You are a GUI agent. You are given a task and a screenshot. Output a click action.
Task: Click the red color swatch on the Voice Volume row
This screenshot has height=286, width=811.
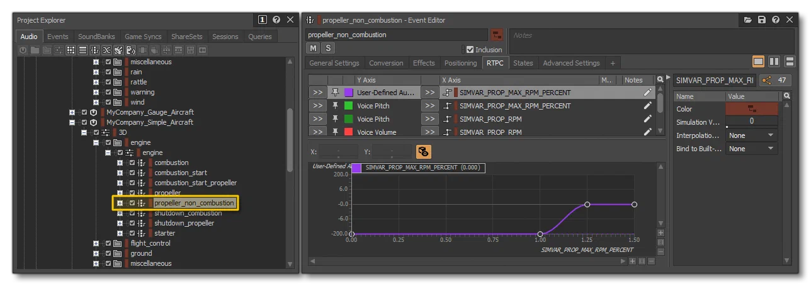click(x=349, y=132)
